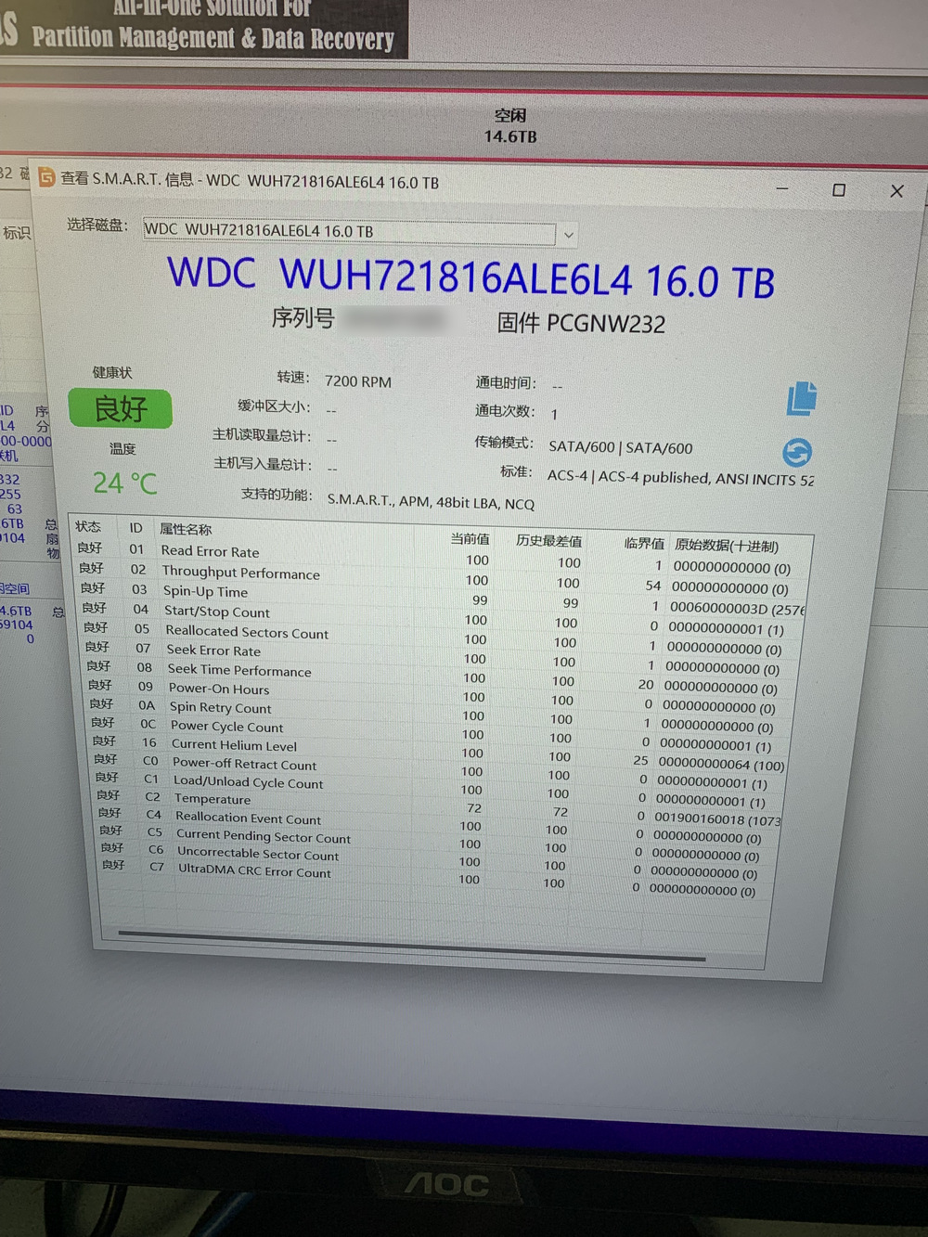Image resolution: width=928 pixels, height=1237 pixels.
Task: Select the Power-On Hours attribute row
Action: pos(433,697)
